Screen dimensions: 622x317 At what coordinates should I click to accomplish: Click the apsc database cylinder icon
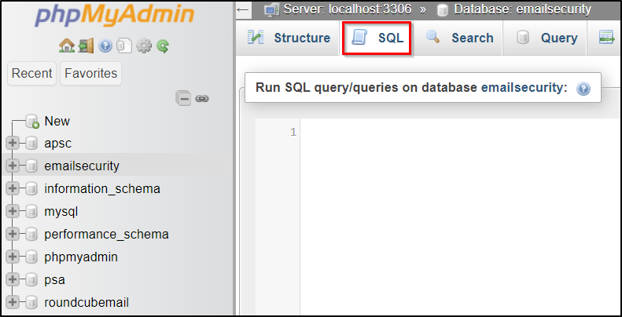tap(31, 144)
